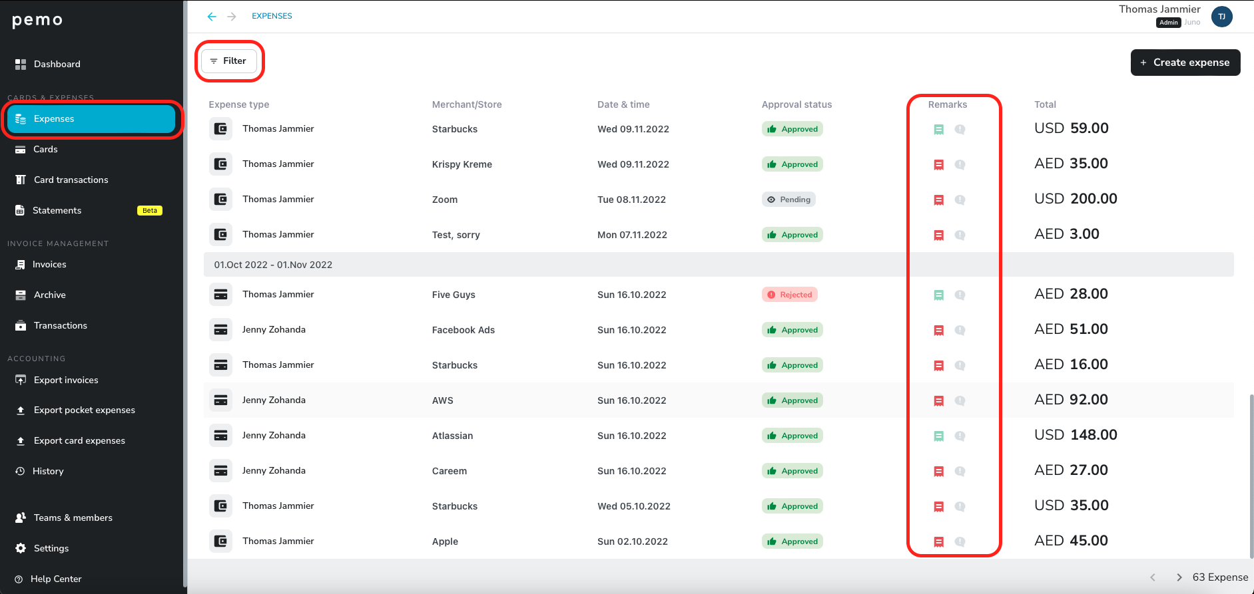Click the TJ user avatar
Screen dimensions: 1254x594
[1221, 17]
